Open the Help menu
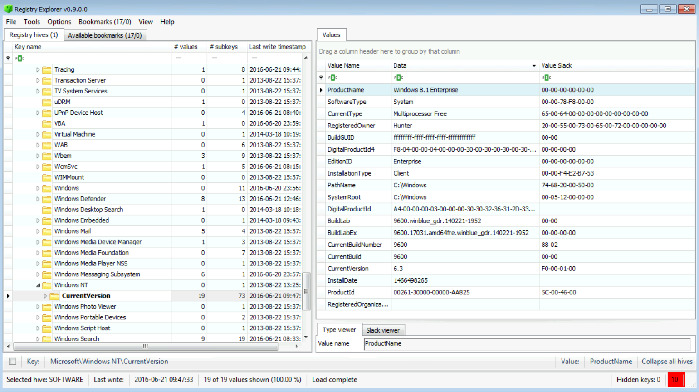The height and width of the screenshot is (392, 699). 167,22
